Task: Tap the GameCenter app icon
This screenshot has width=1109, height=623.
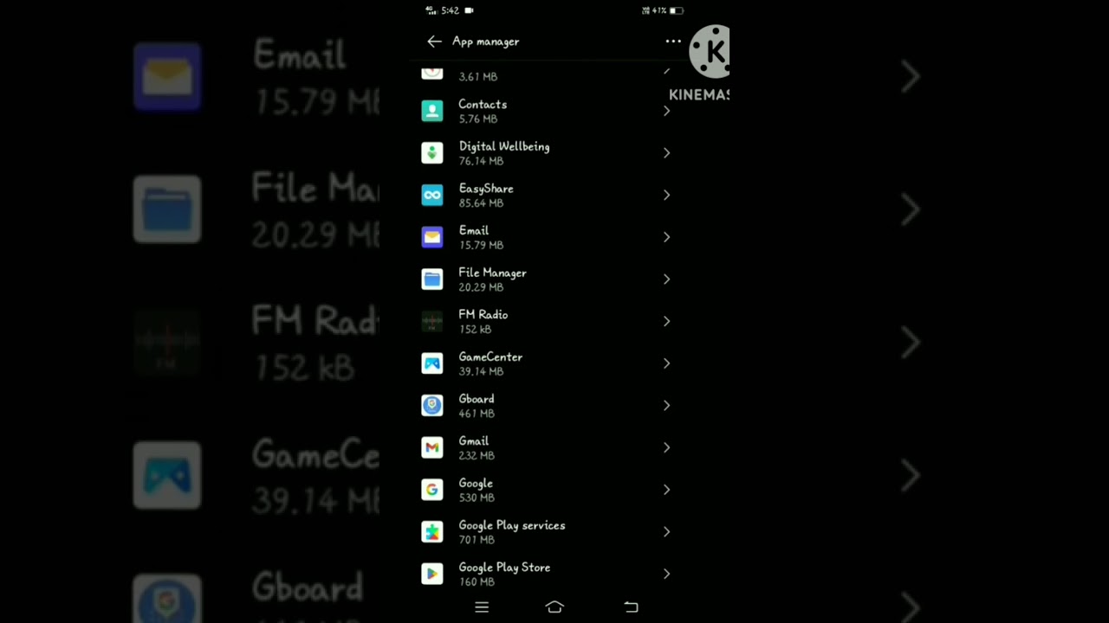Action: (x=431, y=363)
